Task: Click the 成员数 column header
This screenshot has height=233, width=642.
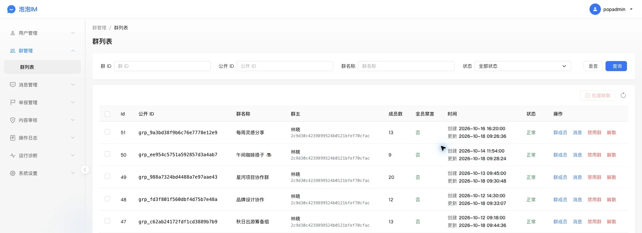Action: pos(396,114)
